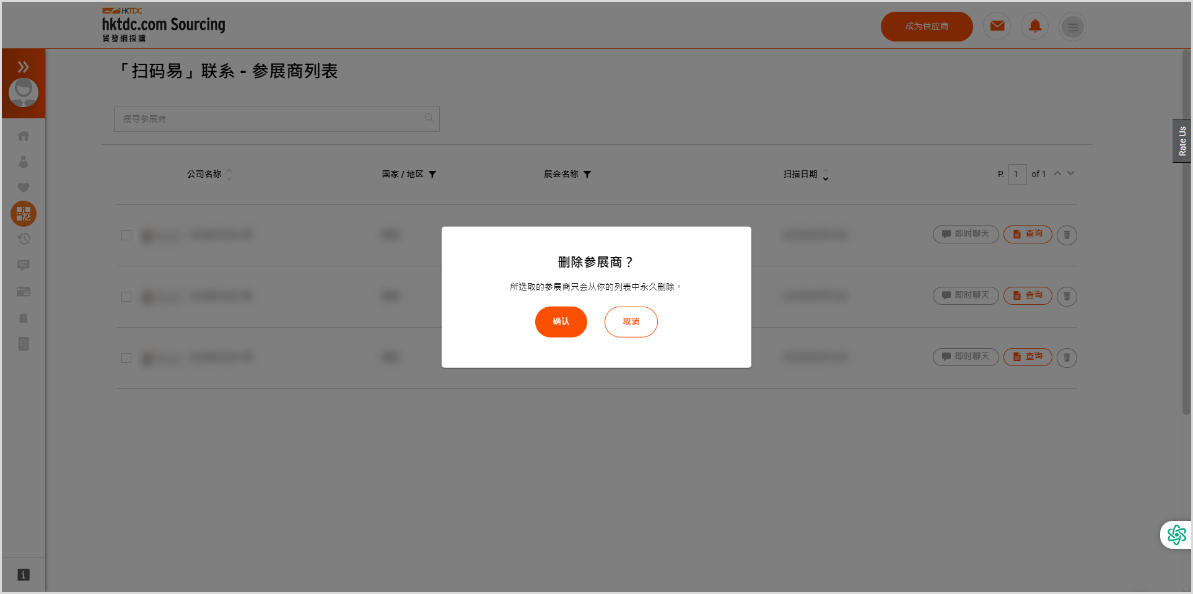The width and height of the screenshot is (1193, 594).
Task: Open the checklist document sidebar icon
Action: (24, 344)
